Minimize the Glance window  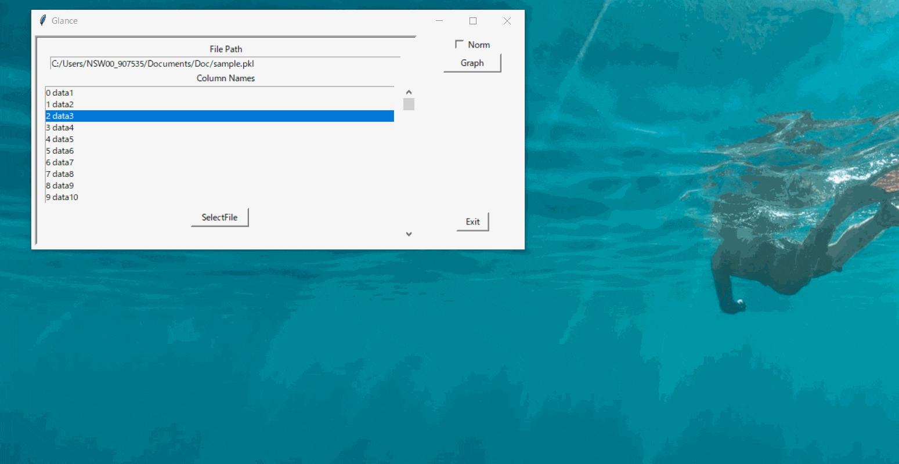pos(439,21)
